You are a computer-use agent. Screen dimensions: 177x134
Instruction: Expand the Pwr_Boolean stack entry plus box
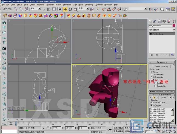click(x=151, y=34)
